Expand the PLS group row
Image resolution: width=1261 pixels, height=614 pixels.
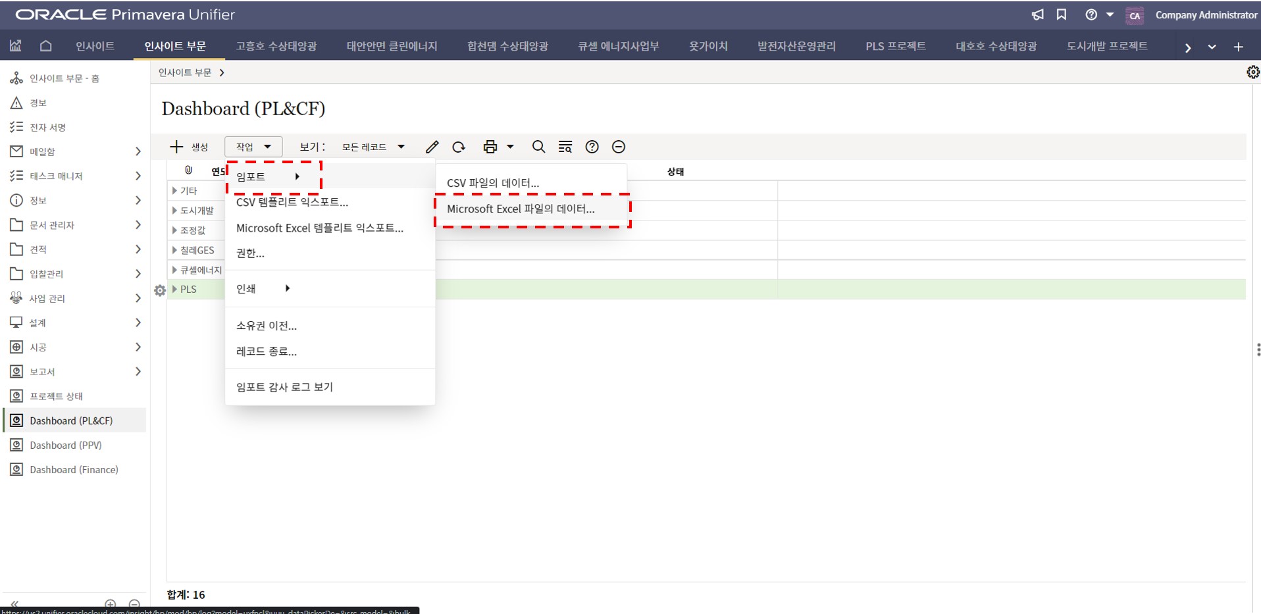174,289
